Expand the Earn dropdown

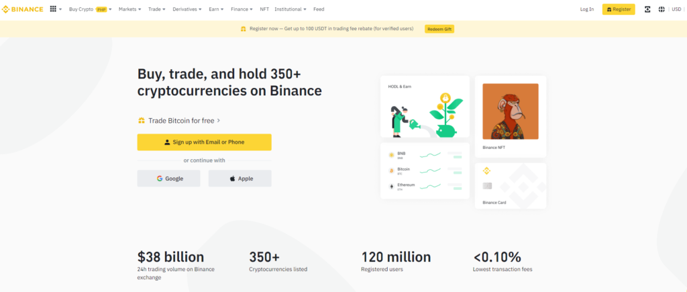tap(217, 9)
